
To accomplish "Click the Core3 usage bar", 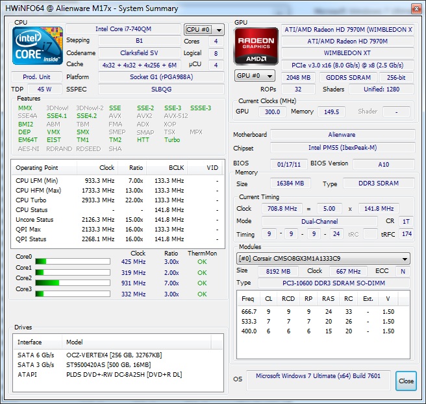I will pyautogui.click(x=73, y=294).
